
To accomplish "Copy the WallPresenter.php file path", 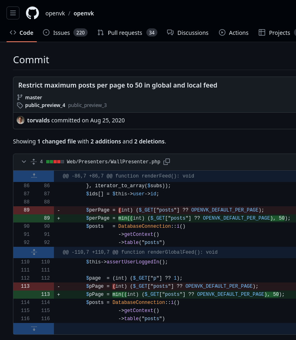I will (x=167, y=162).
